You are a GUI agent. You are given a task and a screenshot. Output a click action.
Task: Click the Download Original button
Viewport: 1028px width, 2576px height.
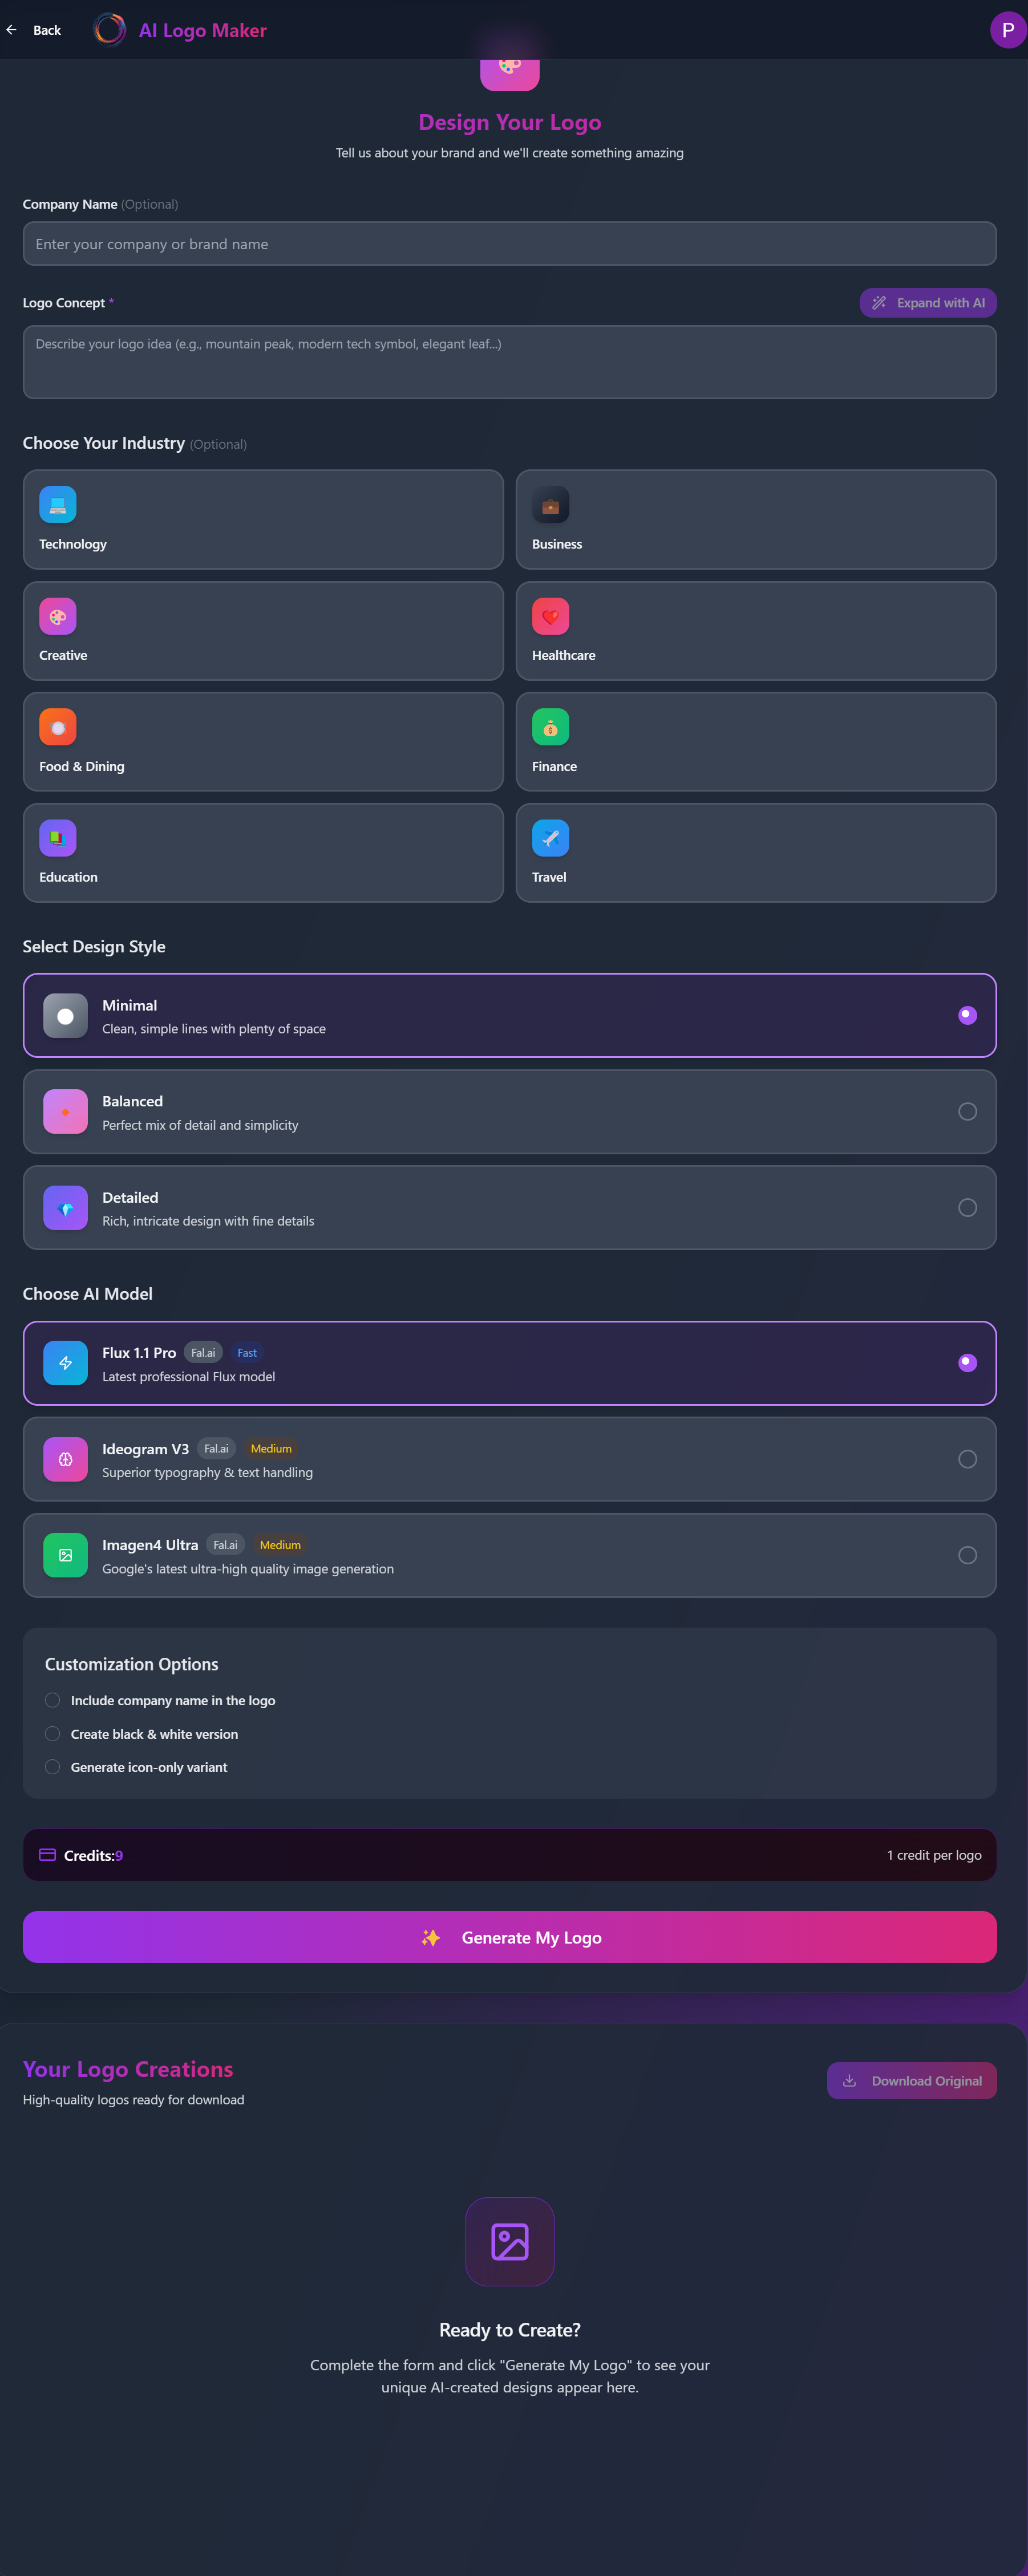(x=912, y=2080)
